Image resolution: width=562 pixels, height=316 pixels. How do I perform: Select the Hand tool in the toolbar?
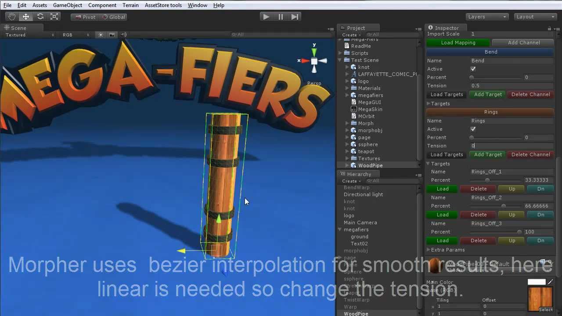click(12, 16)
